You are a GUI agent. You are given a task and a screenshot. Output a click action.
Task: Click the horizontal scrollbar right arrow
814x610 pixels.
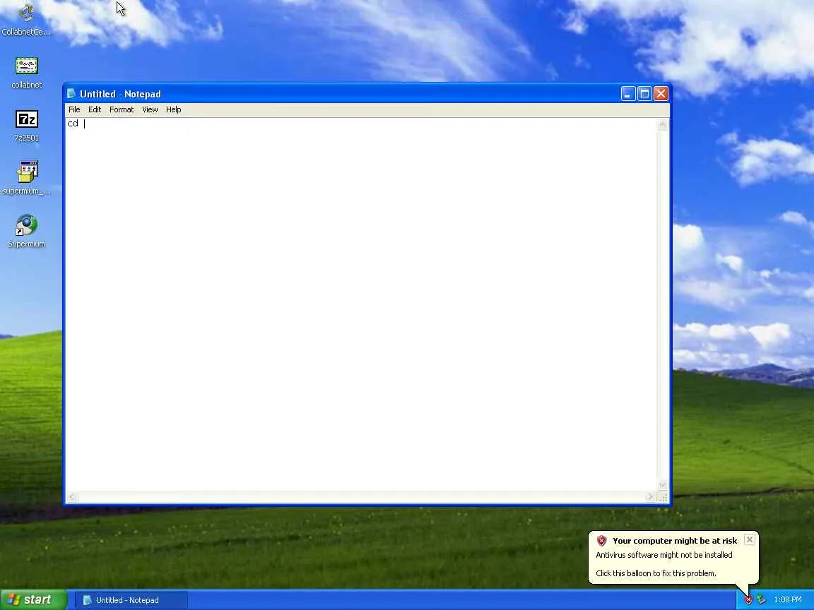[x=650, y=497]
